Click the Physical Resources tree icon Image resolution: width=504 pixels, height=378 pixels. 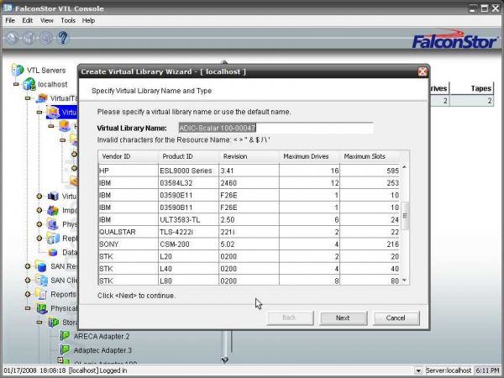[x=42, y=308]
